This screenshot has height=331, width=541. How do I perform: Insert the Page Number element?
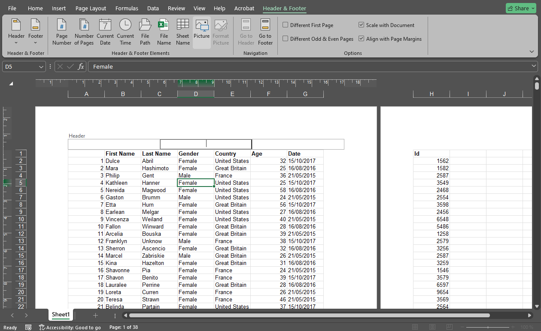62,32
